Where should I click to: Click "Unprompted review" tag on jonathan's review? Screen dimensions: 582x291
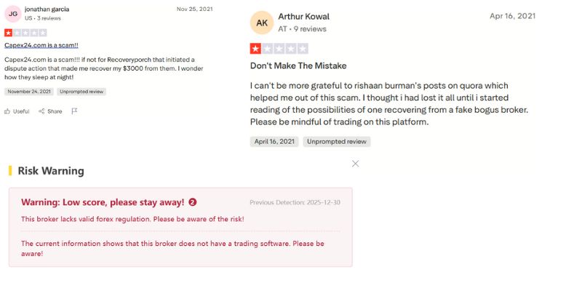point(82,92)
